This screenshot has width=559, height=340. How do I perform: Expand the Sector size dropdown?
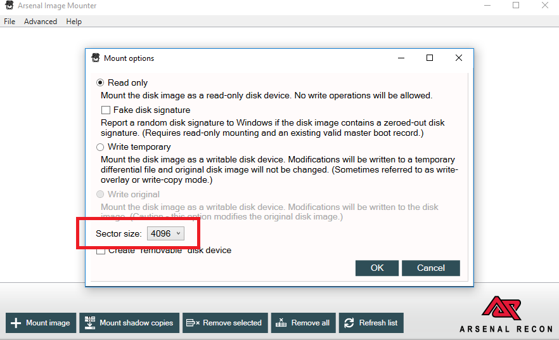165,233
